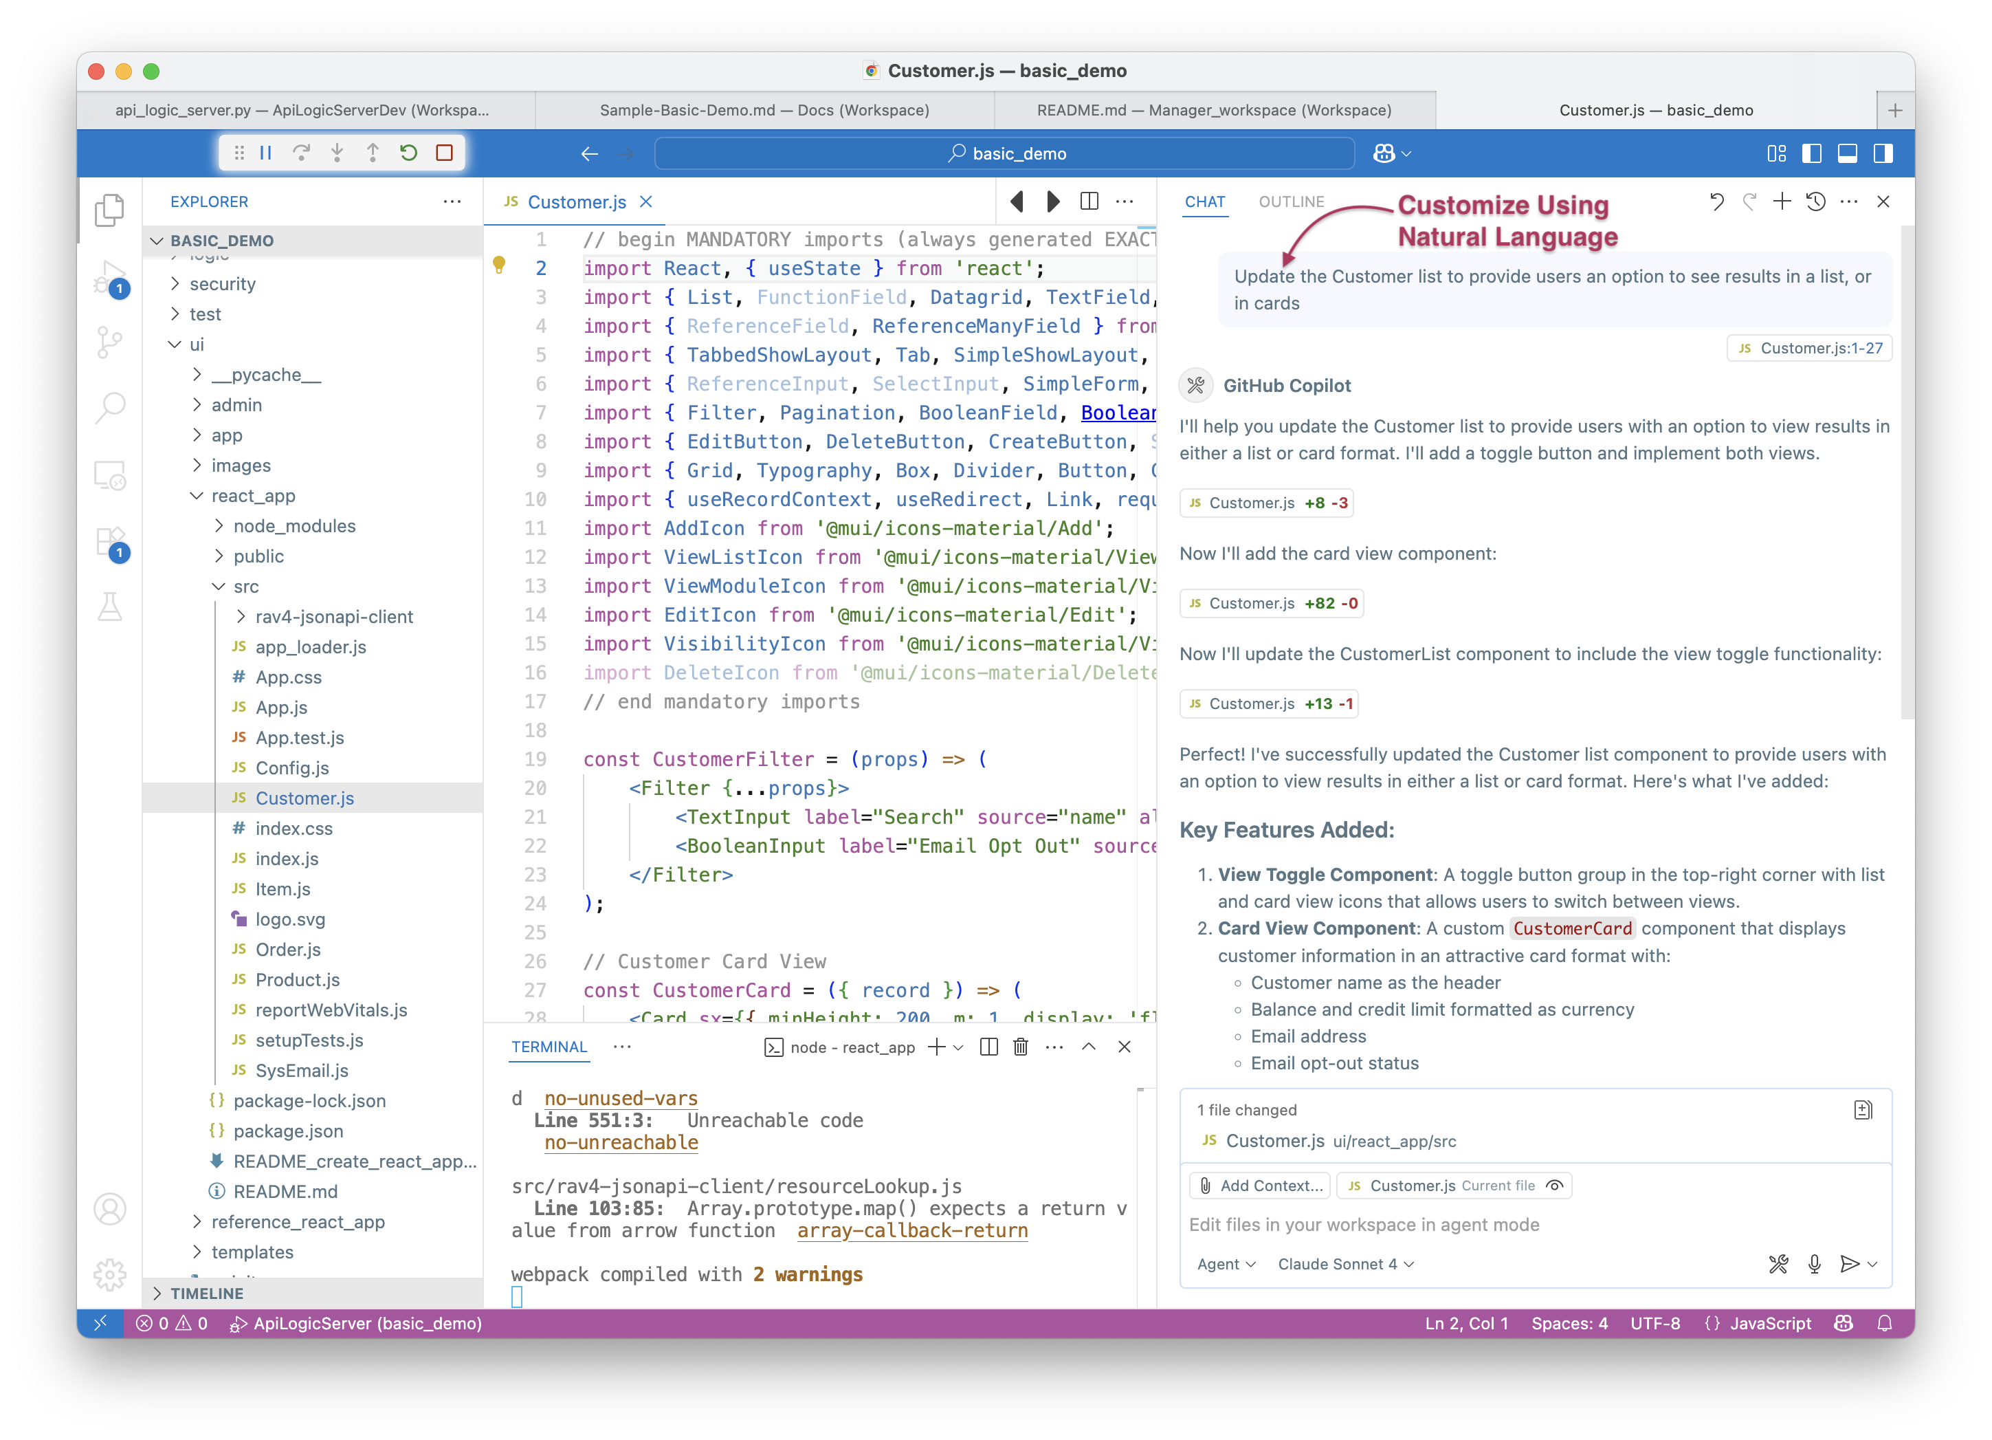Start voice chat with microphone
1992x1440 pixels.
tap(1815, 1263)
